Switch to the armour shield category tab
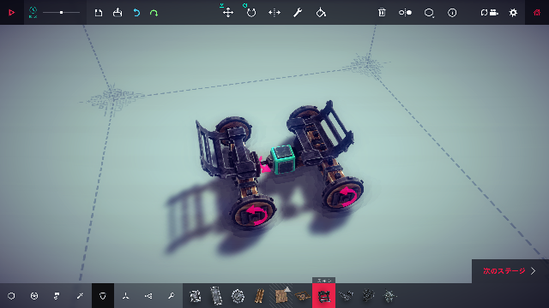This screenshot has height=308, width=549. (x=103, y=296)
